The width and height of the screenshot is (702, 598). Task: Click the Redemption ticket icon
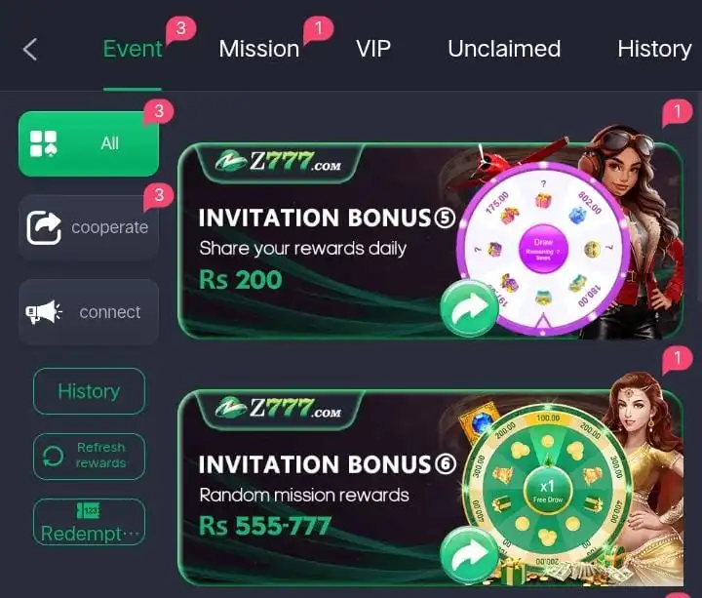pyautogui.click(x=88, y=510)
